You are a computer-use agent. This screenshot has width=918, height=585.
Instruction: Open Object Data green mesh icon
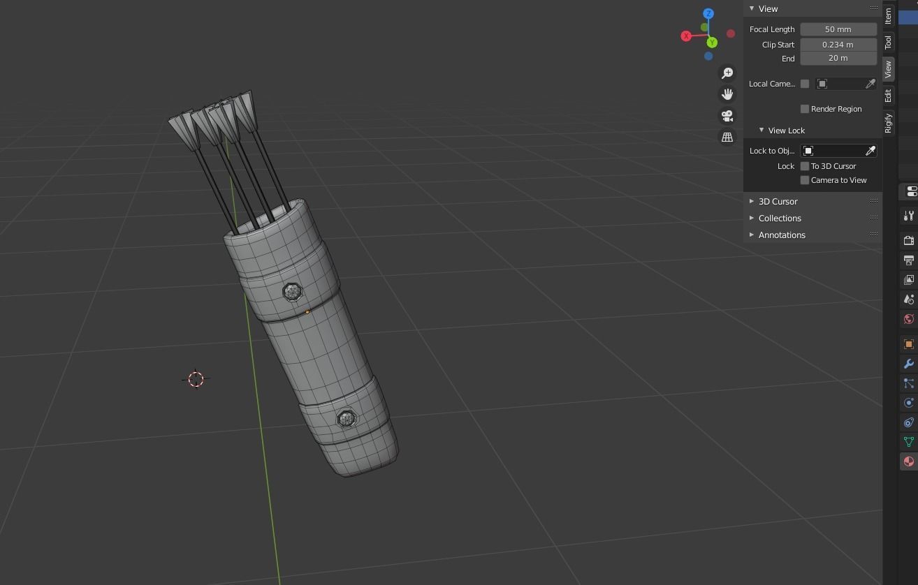[908, 442]
